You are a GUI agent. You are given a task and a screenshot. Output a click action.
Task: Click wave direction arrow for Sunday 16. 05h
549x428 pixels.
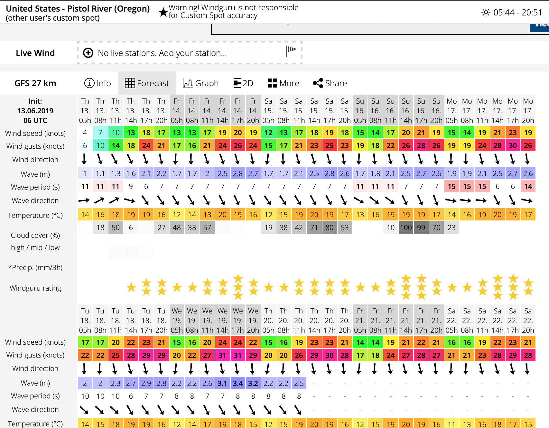[x=359, y=200]
